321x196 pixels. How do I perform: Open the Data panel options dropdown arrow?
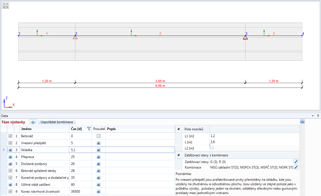(x=313, y=116)
